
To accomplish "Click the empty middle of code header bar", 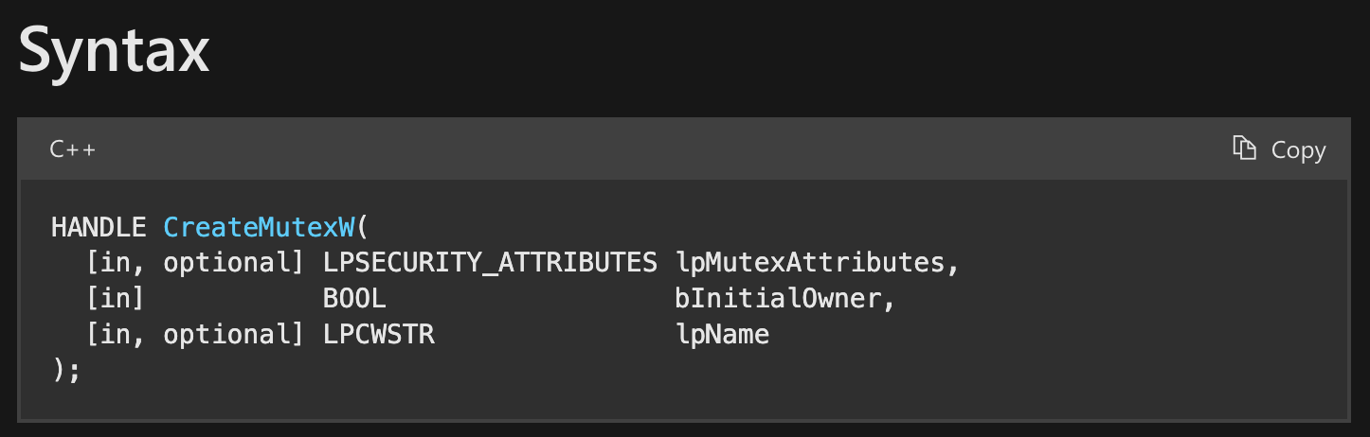I will coord(663,149).
